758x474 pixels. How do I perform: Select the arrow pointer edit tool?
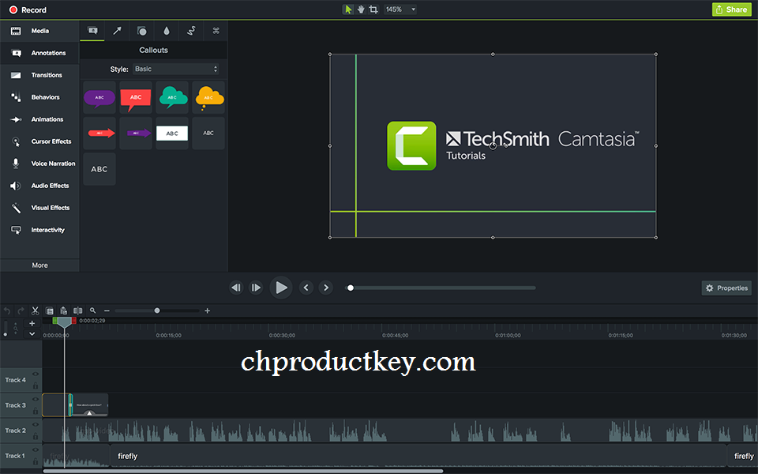pyautogui.click(x=347, y=9)
